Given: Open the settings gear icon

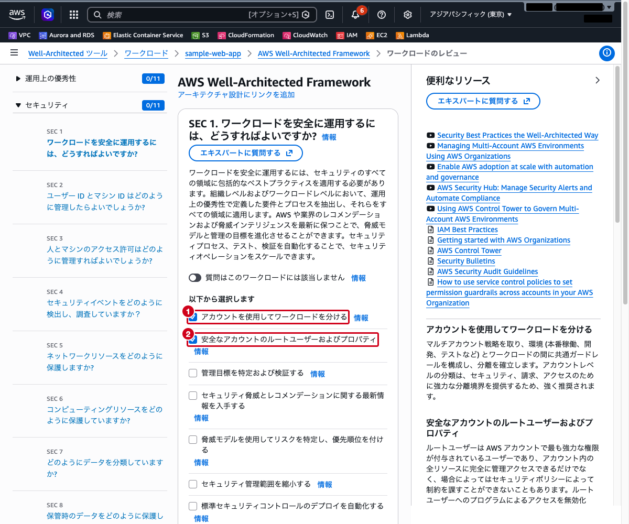Looking at the screenshot, I should coord(408,15).
